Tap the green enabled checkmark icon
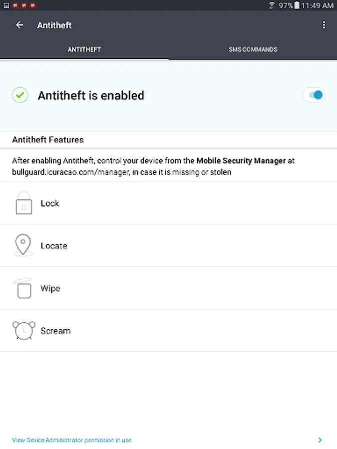This screenshot has width=337, height=449. pos(20,95)
